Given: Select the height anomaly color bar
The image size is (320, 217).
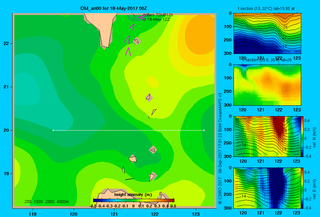Looking at the screenshot, I should click(x=134, y=200).
